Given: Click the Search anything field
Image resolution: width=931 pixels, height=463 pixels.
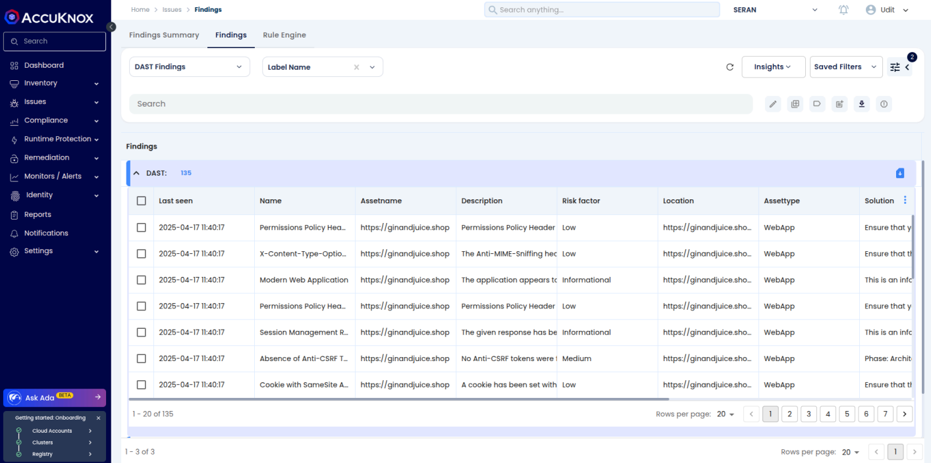Looking at the screenshot, I should [x=602, y=10].
